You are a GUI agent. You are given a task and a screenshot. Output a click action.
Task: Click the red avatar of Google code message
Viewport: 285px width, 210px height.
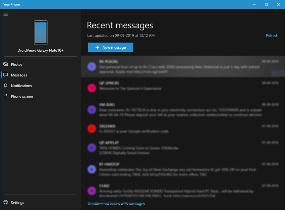(92, 129)
